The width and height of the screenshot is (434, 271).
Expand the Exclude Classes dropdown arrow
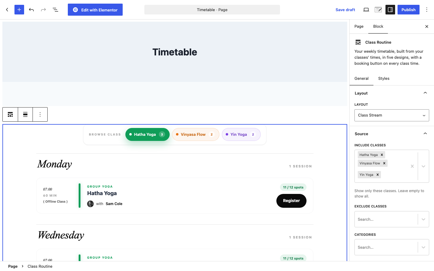tap(423, 219)
